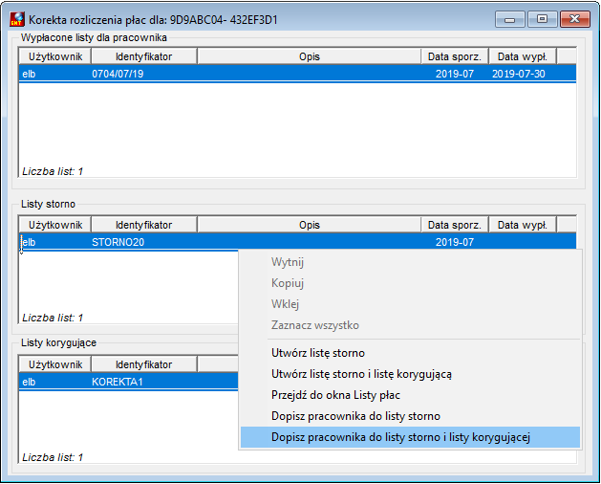Click Data sporz. header in Listy storno
The height and width of the screenshot is (484, 601).
click(x=455, y=225)
